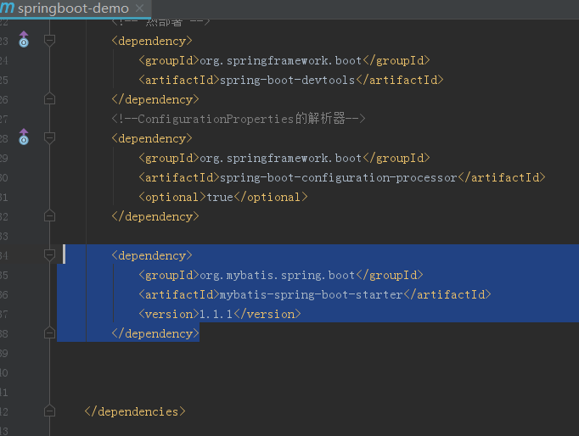Viewport: 579px width, 436px height.
Task: Click the gutter icon beside the configuration-processor dependency
Action: (23, 137)
